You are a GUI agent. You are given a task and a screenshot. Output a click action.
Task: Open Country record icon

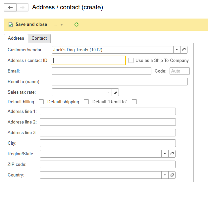tap(172, 175)
